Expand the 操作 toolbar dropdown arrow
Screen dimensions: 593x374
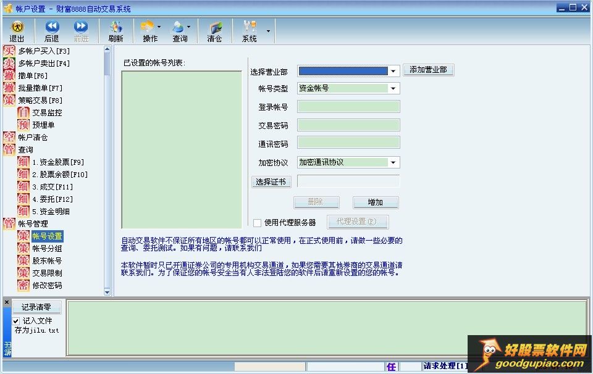[159, 27]
